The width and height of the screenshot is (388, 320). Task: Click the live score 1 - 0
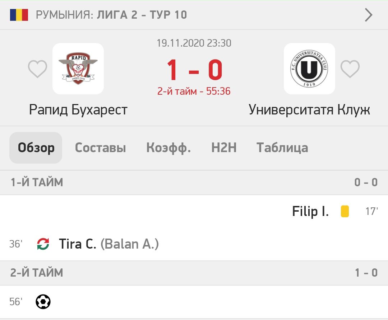pos(194,70)
